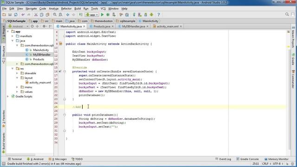Image resolution: width=297 pixels, height=167 pixels.
Task: Click the Paste toolbar icon
Action: point(47,15)
